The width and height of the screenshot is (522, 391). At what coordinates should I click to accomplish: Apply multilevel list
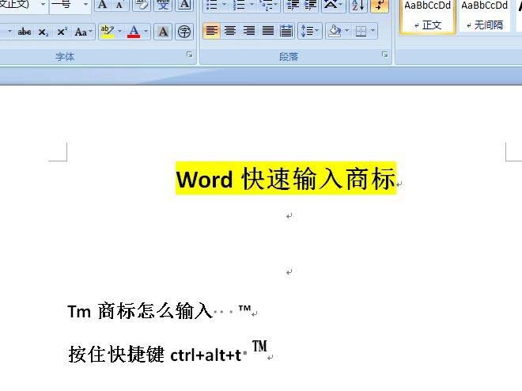(x=268, y=5)
